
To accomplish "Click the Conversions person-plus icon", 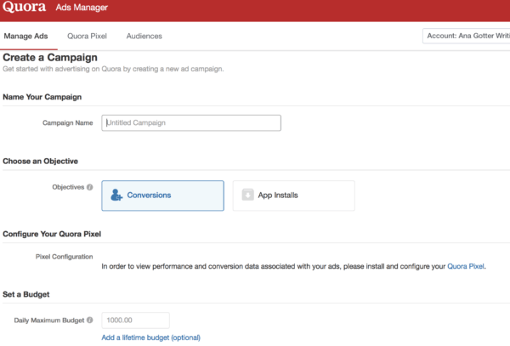I will tap(116, 195).
